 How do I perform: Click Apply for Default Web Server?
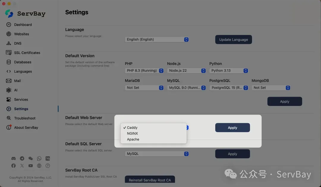[x=233, y=128]
